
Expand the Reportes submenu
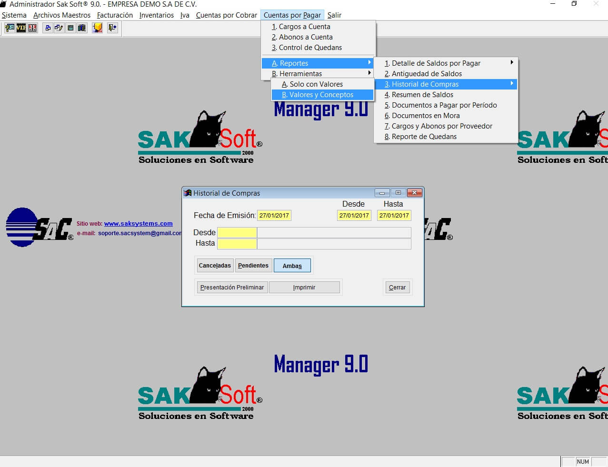(x=319, y=63)
